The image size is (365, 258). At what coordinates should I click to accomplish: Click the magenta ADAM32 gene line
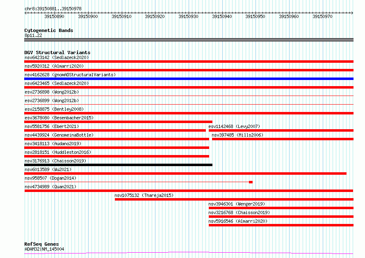click(189, 253)
